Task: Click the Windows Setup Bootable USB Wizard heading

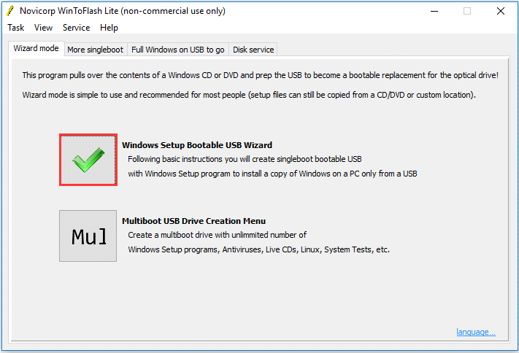Action: 197,145
